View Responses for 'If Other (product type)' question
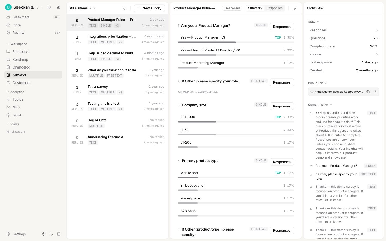Image resolution: width=386 pixels, height=241 pixels. point(282,230)
